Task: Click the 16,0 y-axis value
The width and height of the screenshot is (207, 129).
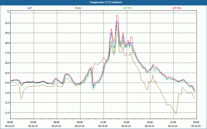Action: click(8, 63)
